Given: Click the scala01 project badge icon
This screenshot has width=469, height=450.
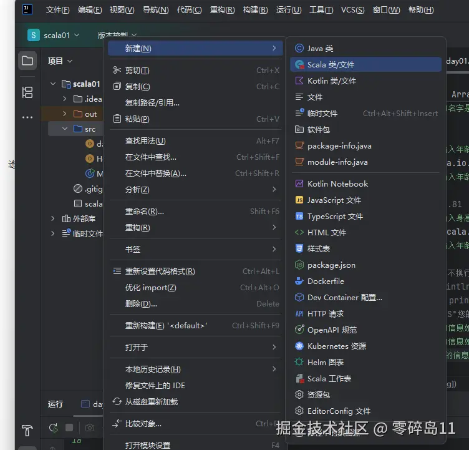Looking at the screenshot, I should (34, 35).
